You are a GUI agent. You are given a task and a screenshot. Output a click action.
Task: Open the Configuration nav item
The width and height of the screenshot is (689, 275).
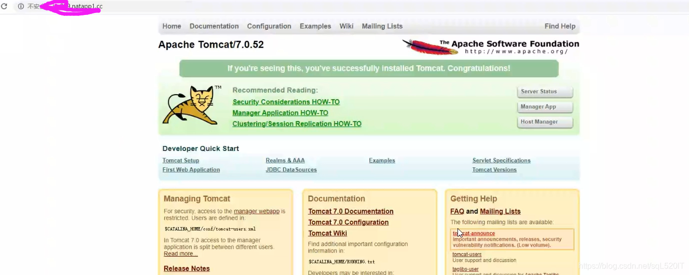269,26
